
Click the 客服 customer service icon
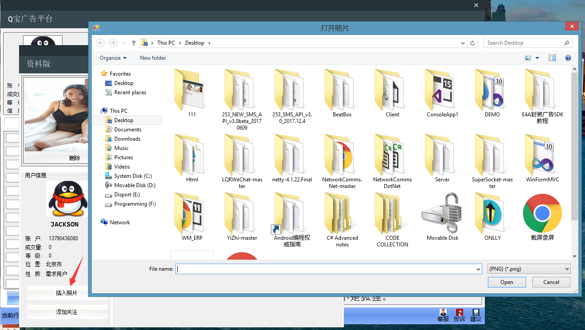click(443, 315)
